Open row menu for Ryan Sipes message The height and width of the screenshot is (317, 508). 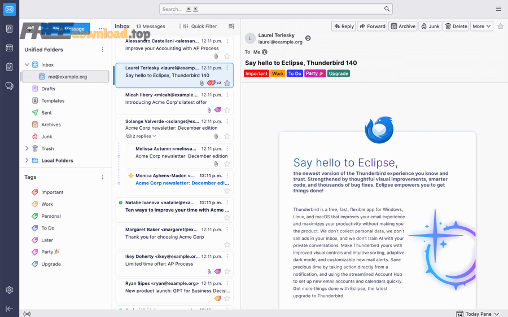coord(227,283)
